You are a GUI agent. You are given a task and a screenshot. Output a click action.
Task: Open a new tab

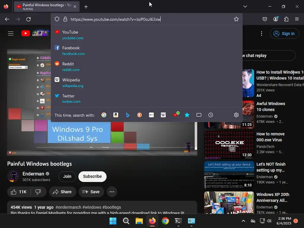[86, 7]
